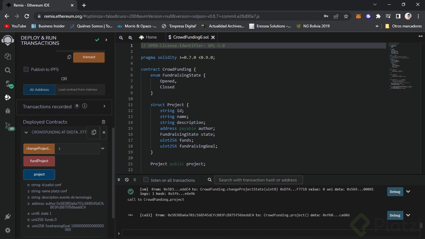The height and width of the screenshot is (239, 425).
Task: Expand the Transactions recorded section
Action: point(105,106)
